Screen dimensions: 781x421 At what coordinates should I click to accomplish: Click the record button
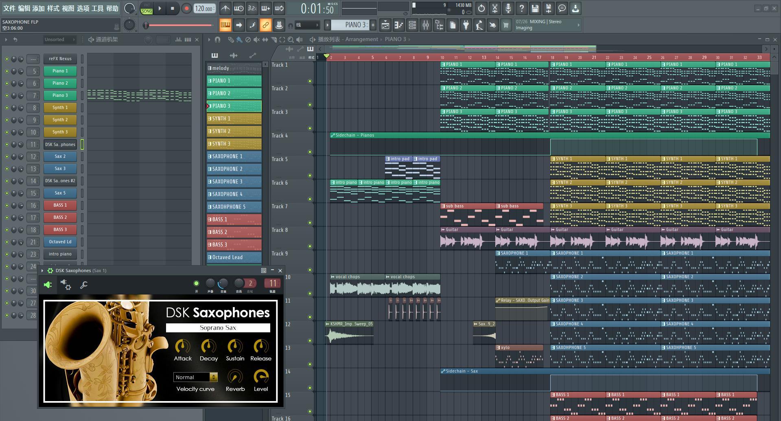(x=186, y=8)
